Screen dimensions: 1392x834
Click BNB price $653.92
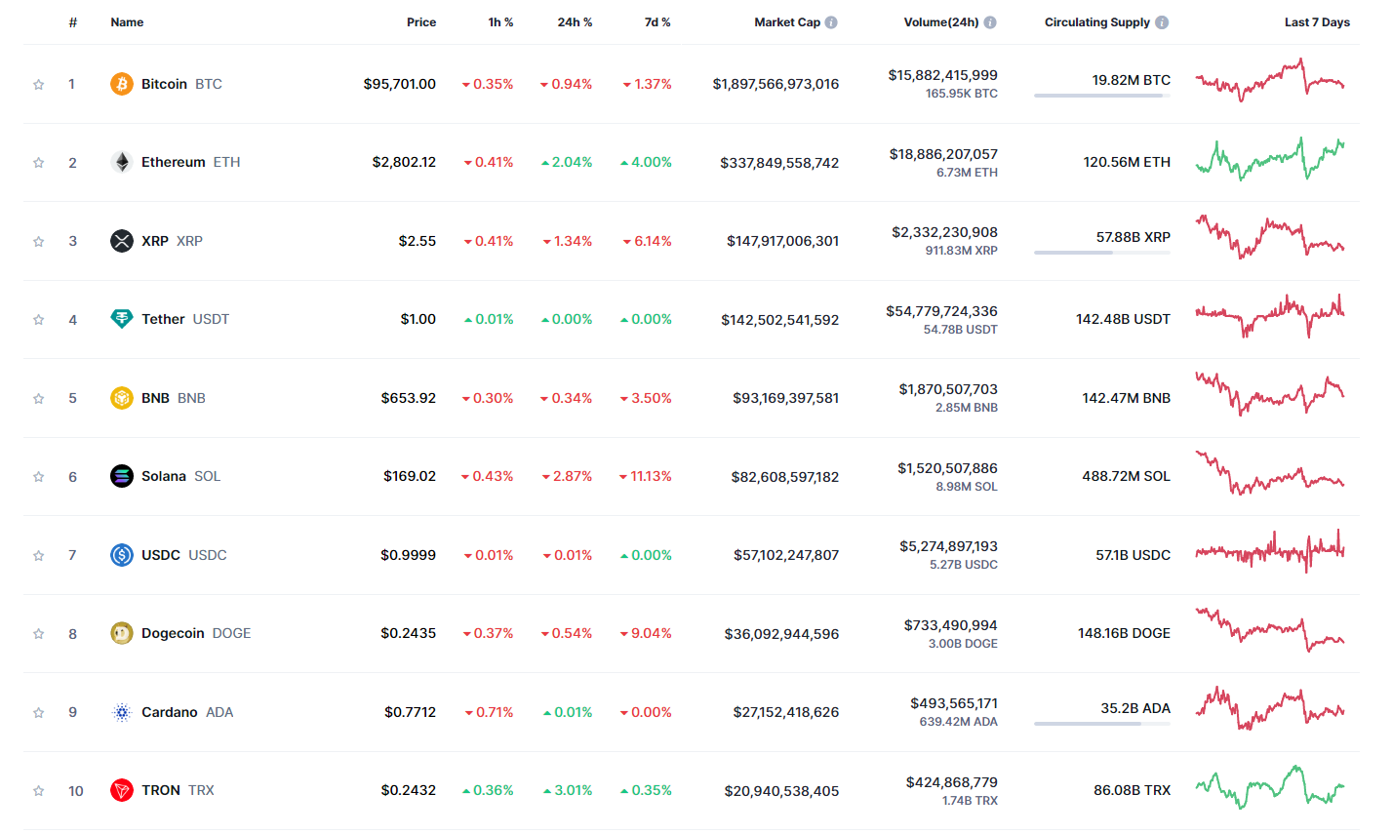coord(409,398)
